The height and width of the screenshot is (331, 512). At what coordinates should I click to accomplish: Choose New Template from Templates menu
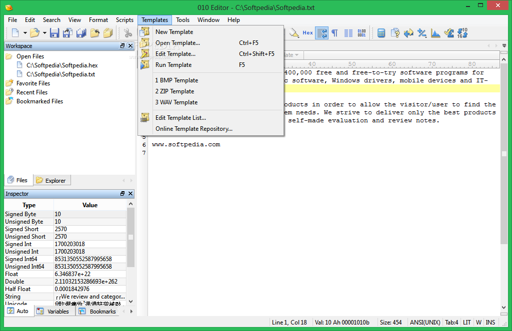210,31
